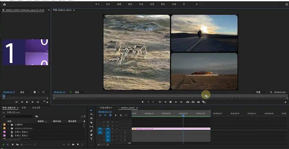This screenshot has width=289, height=149.
Task: Open Program monitor playback resolution dropdown
Action: coord(262,92)
